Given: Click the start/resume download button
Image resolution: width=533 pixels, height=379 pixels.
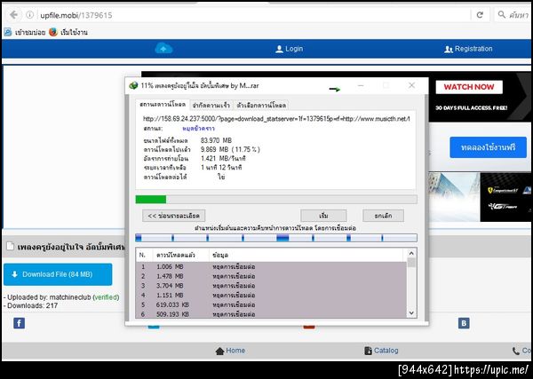Looking at the screenshot, I should click(x=323, y=216).
